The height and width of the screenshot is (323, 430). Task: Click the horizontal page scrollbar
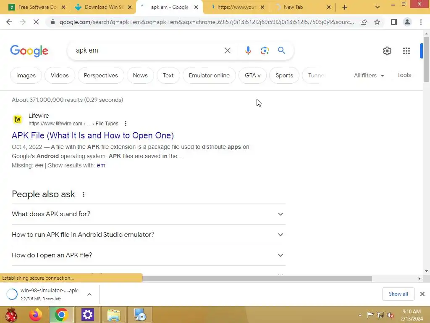257,278
